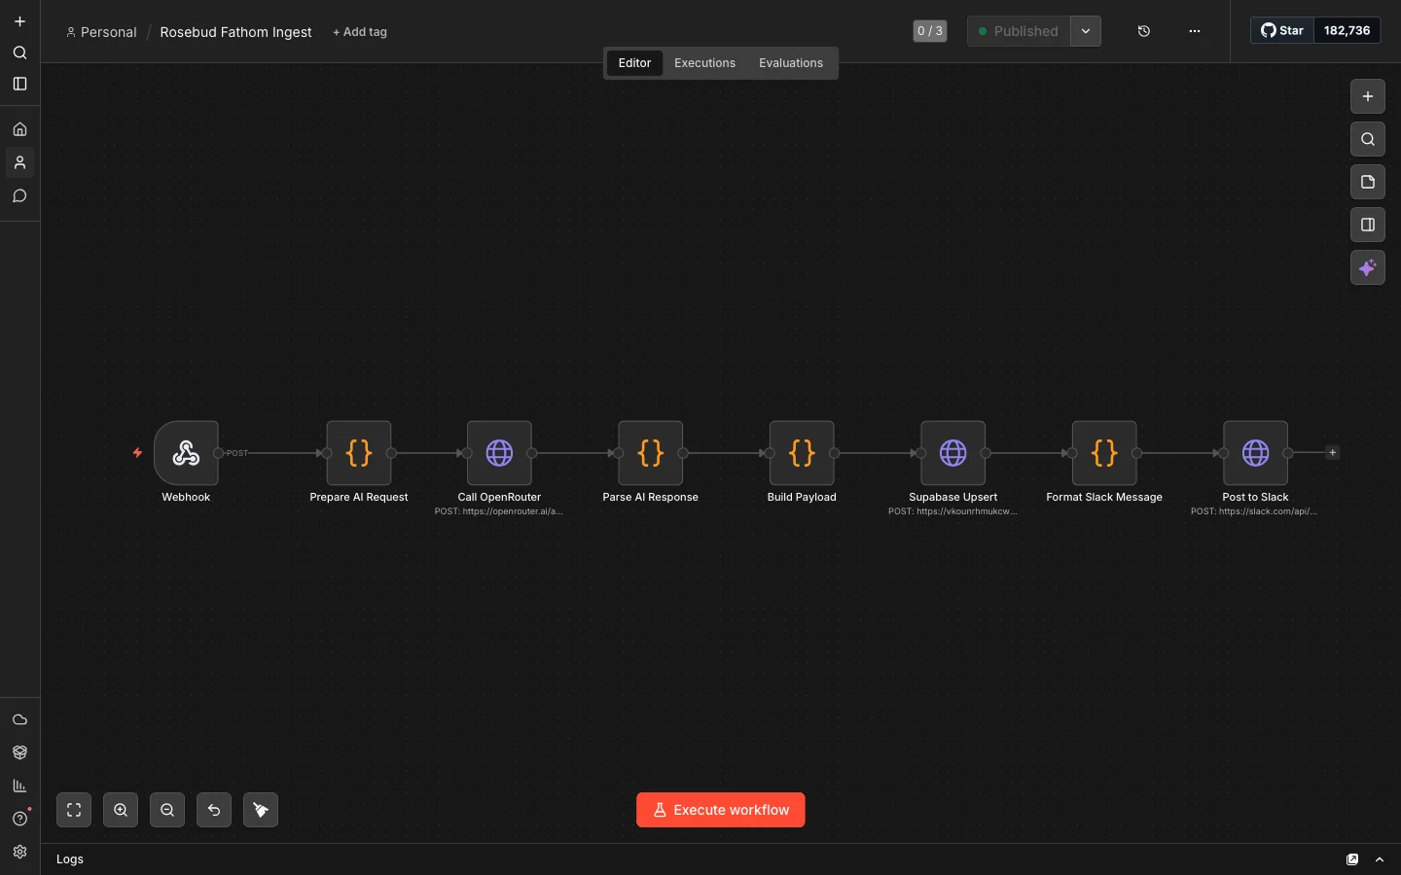Image resolution: width=1401 pixels, height=875 pixels.
Task: Expand the Logs panel chevron
Action: click(1380, 859)
